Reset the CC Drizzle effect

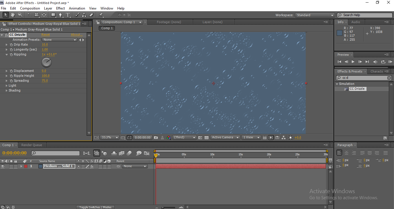[x=45, y=35]
